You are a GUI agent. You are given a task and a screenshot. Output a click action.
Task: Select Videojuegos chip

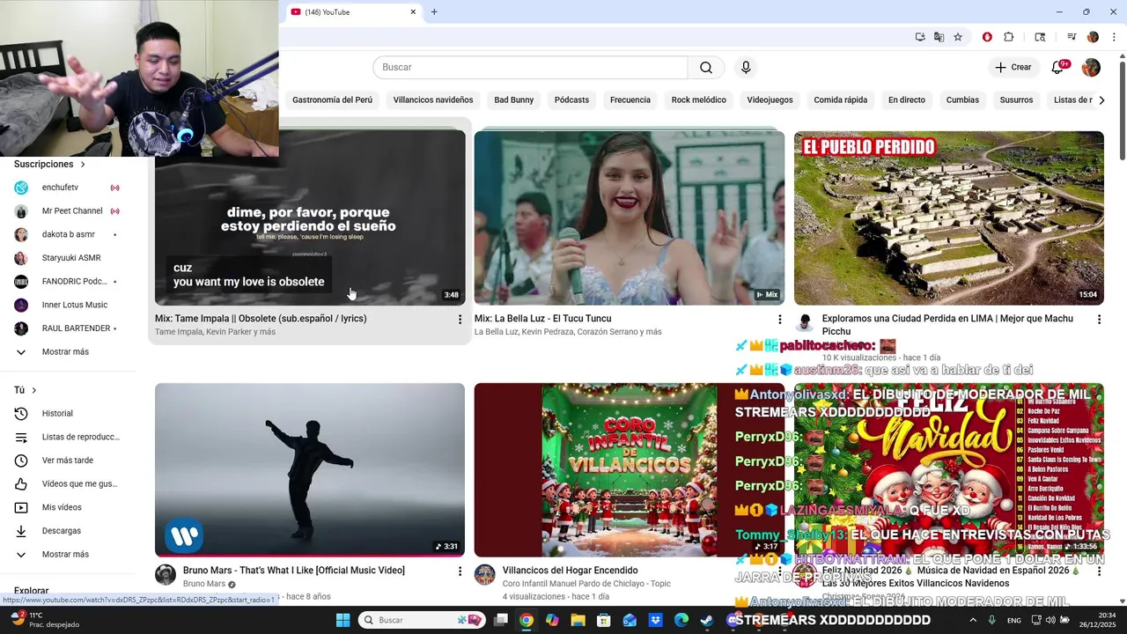tap(770, 100)
